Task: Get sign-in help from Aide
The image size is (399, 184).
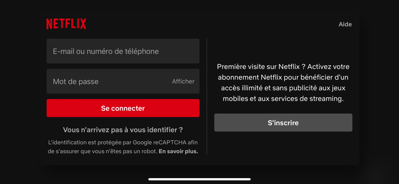Action: point(345,24)
